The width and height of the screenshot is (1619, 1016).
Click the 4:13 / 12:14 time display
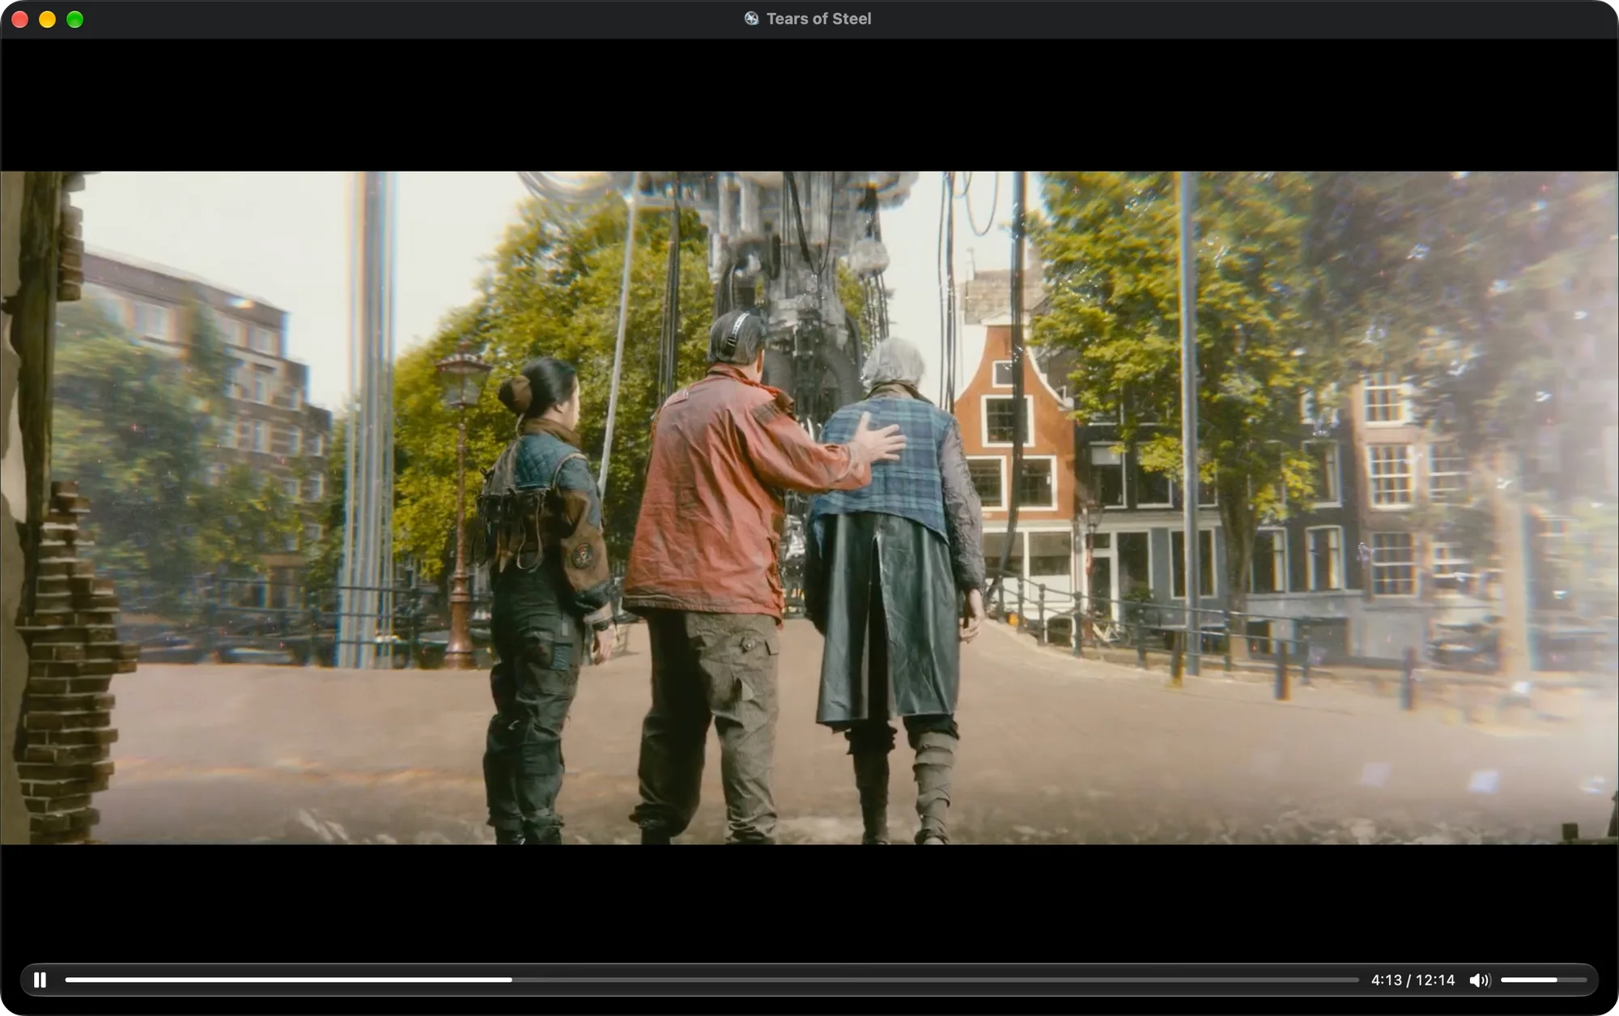pos(1413,980)
